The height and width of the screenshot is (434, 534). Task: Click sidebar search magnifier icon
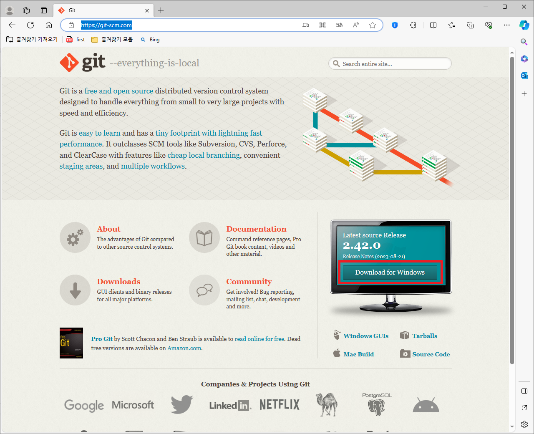click(524, 42)
